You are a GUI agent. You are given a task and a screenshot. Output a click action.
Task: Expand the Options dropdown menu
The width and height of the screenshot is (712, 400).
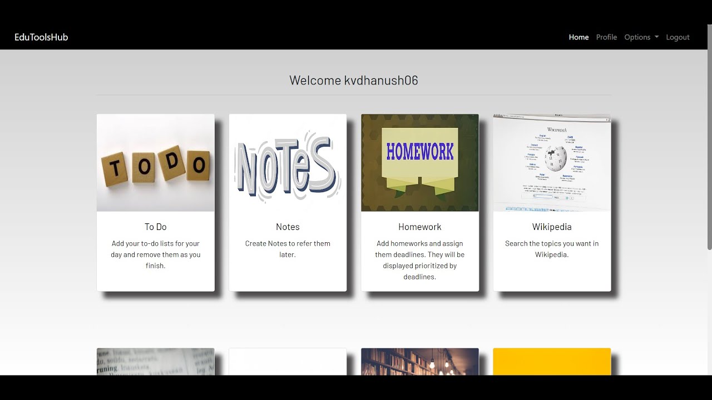click(x=641, y=37)
